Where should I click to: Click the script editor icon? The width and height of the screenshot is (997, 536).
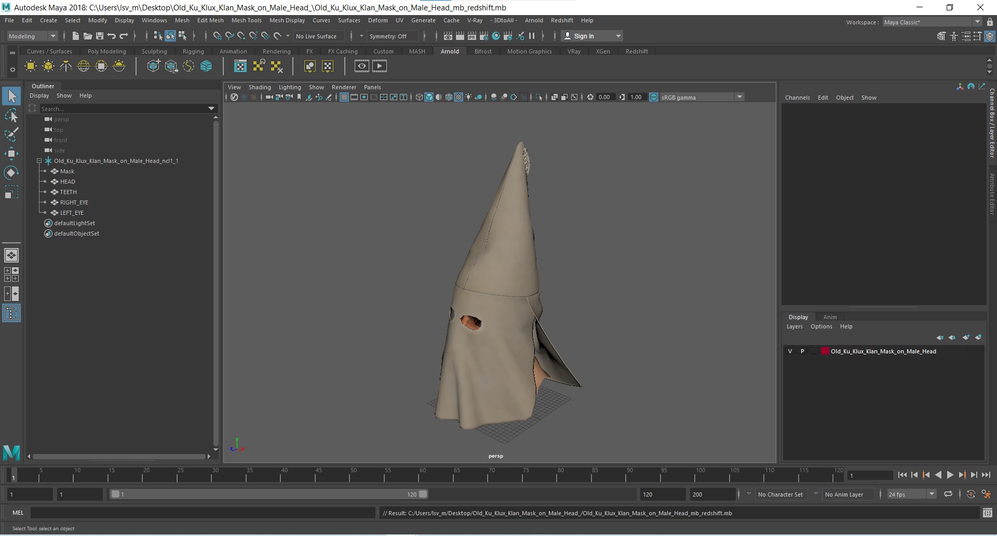pyautogui.click(x=988, y=513)
